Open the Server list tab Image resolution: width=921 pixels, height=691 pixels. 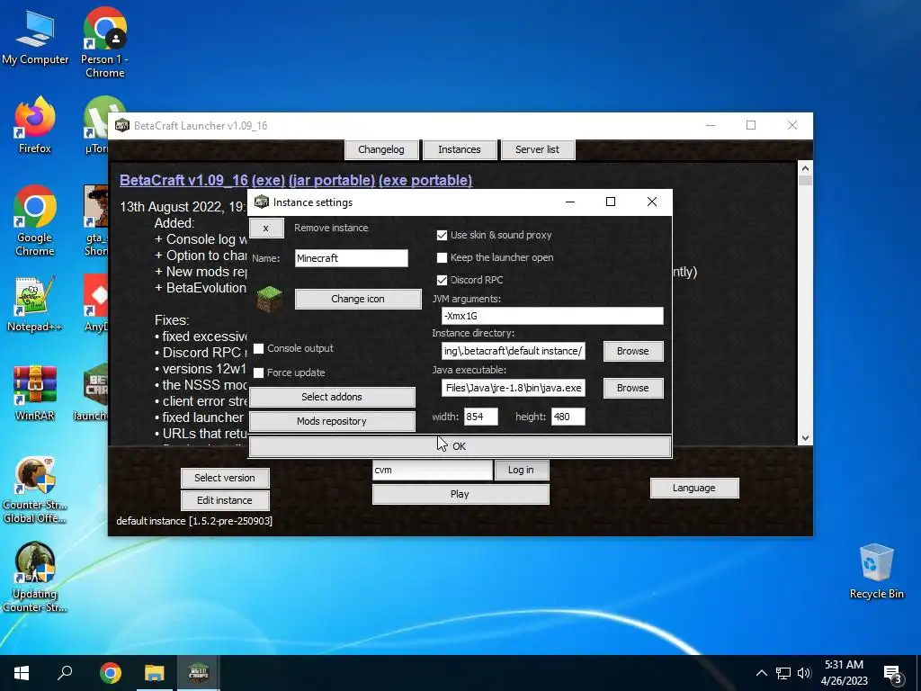[538, 149]
